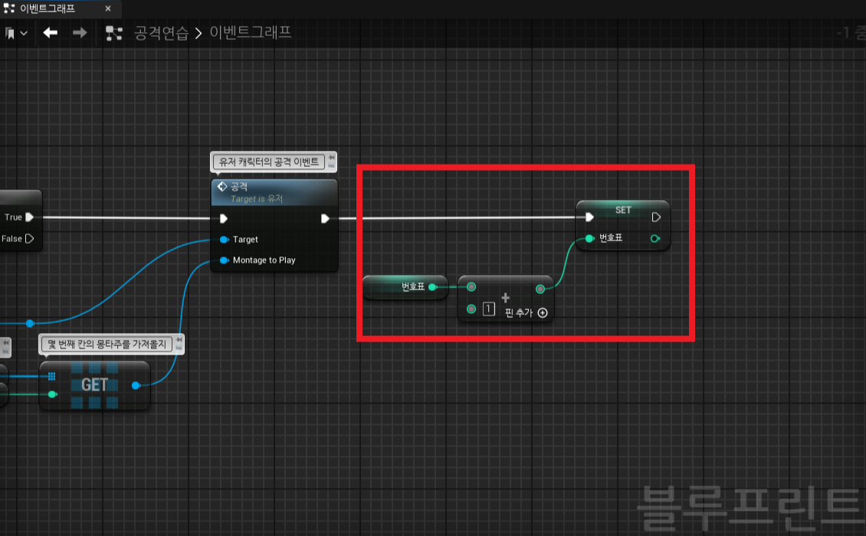Click the SET node input execution pin

pyautogui.click(x=589, y=217)
